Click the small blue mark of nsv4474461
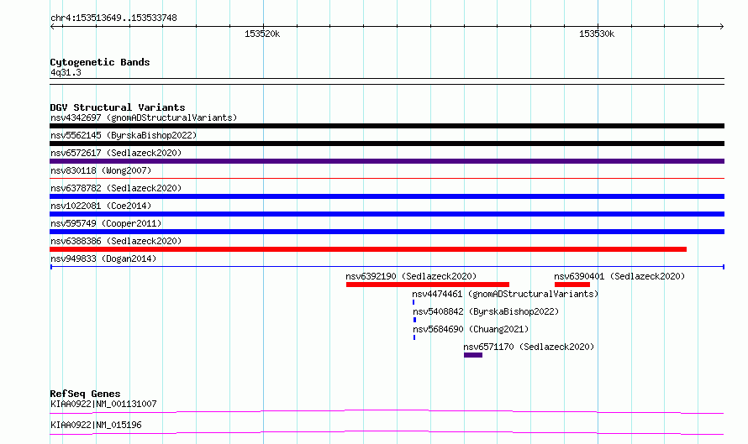Viewport: 748px width, 444px height. [x=414, y=302]
